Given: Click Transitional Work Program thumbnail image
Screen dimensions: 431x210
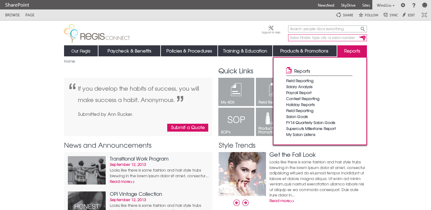Looking at the screenshot, I should tap(87, 170).
